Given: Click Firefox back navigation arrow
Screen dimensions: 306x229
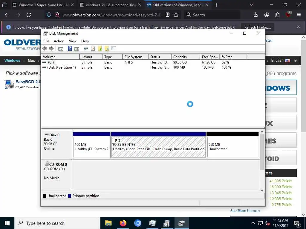Looking at the screenshot, I should click(x=7, y=15).
